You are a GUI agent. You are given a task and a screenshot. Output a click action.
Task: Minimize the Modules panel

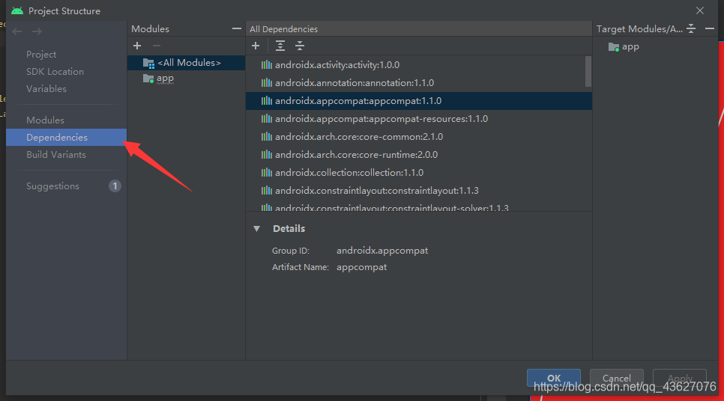236,28
